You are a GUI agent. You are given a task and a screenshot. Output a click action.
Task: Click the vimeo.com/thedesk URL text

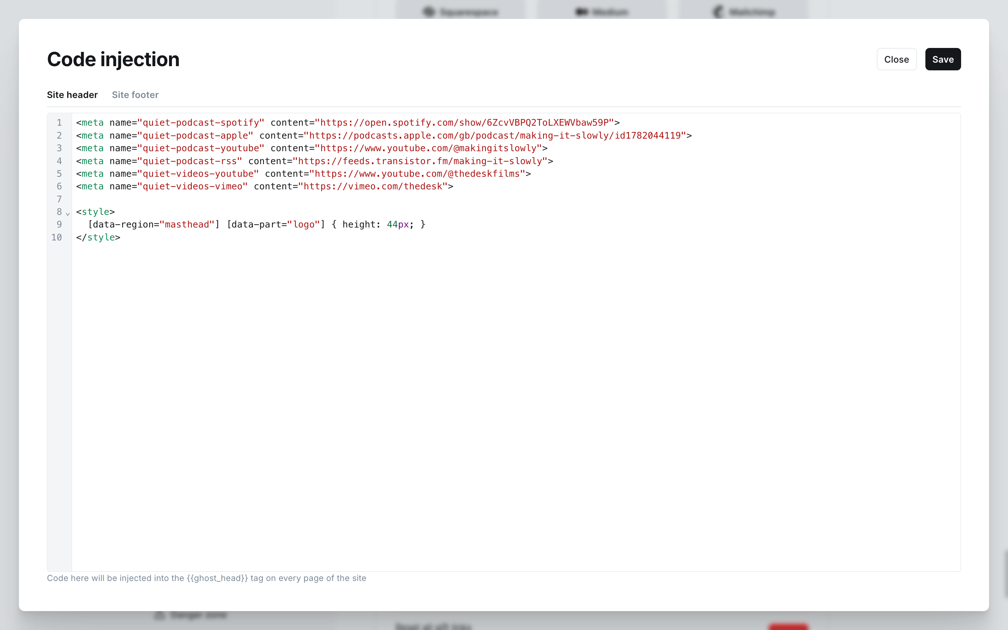[373, 186]
